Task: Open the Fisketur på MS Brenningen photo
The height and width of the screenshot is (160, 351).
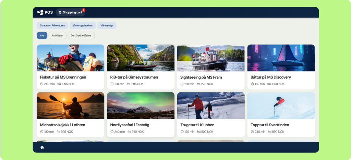Action: [70, 58]
